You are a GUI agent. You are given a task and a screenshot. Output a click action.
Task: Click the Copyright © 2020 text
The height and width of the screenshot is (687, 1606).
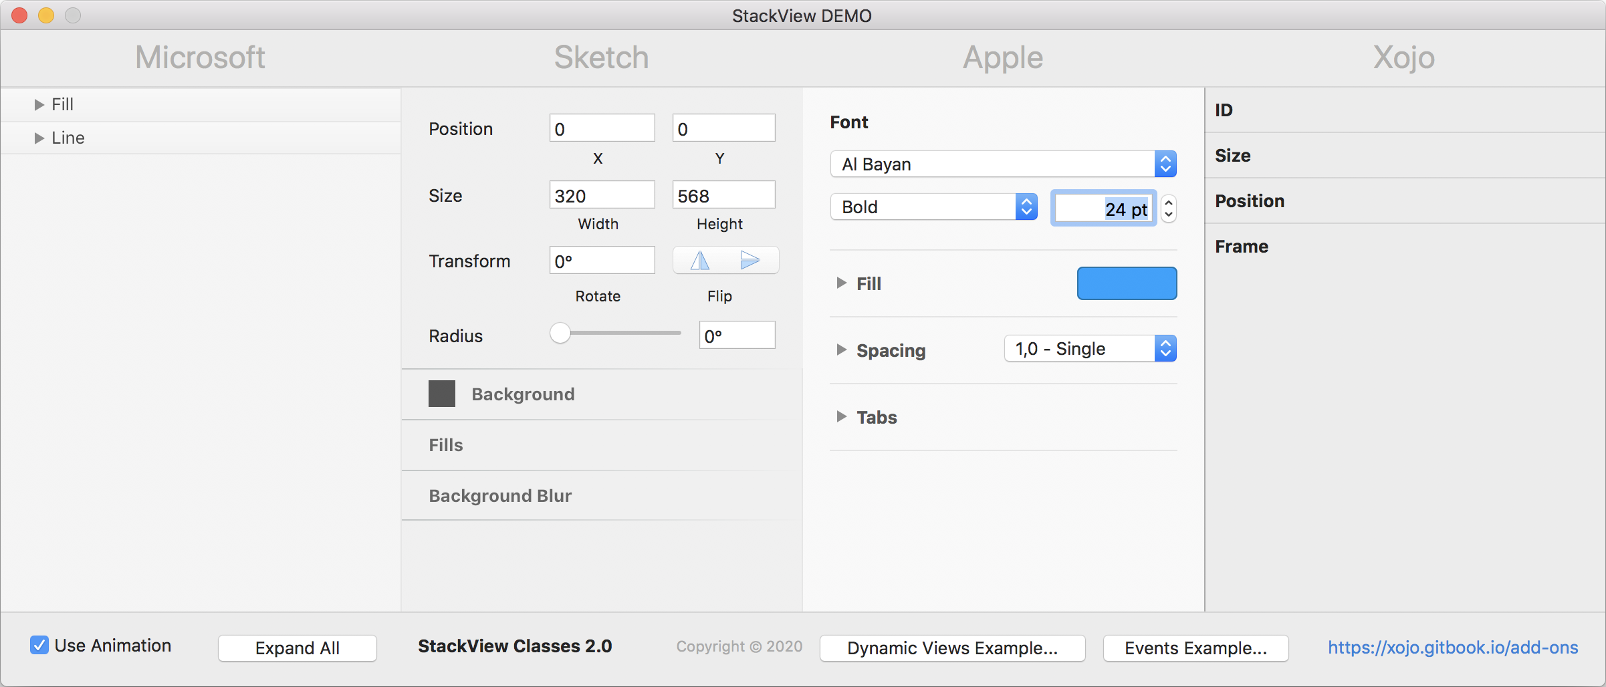tap(739, 646)
